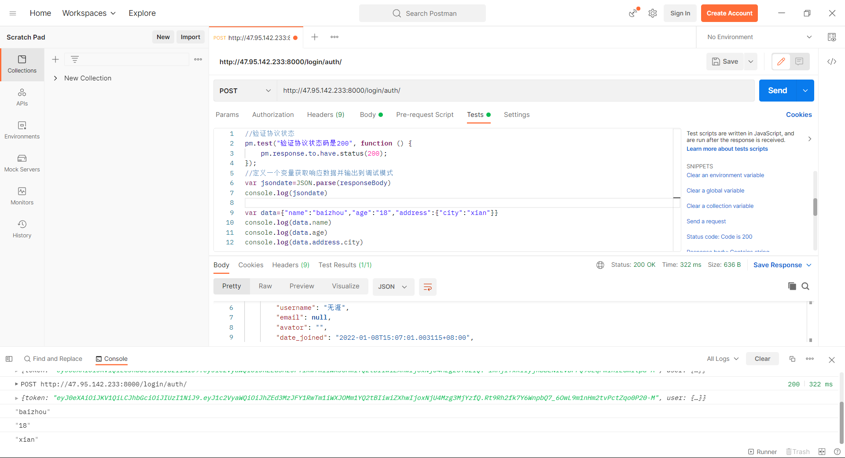The image size is (845, 458).
Task: Copy the response body
Action: click(x=792, y=286)
